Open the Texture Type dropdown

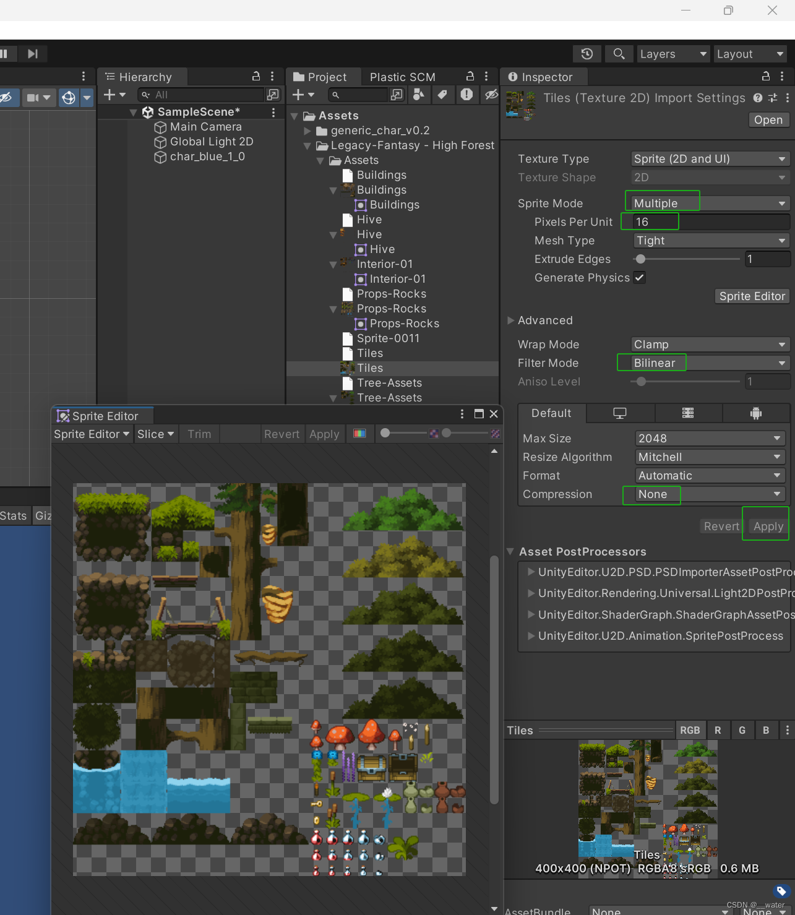(x=710, y=159)
